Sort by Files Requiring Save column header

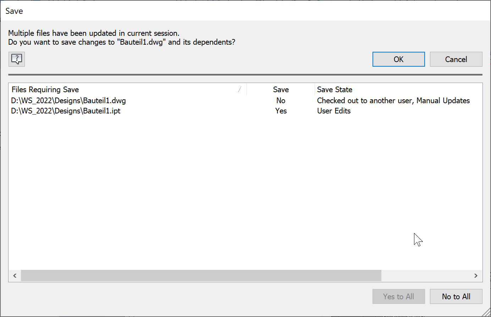[x=45, y=89]
